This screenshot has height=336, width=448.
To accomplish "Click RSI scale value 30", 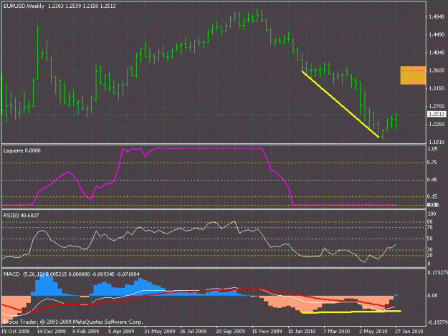I will [430, 250].
